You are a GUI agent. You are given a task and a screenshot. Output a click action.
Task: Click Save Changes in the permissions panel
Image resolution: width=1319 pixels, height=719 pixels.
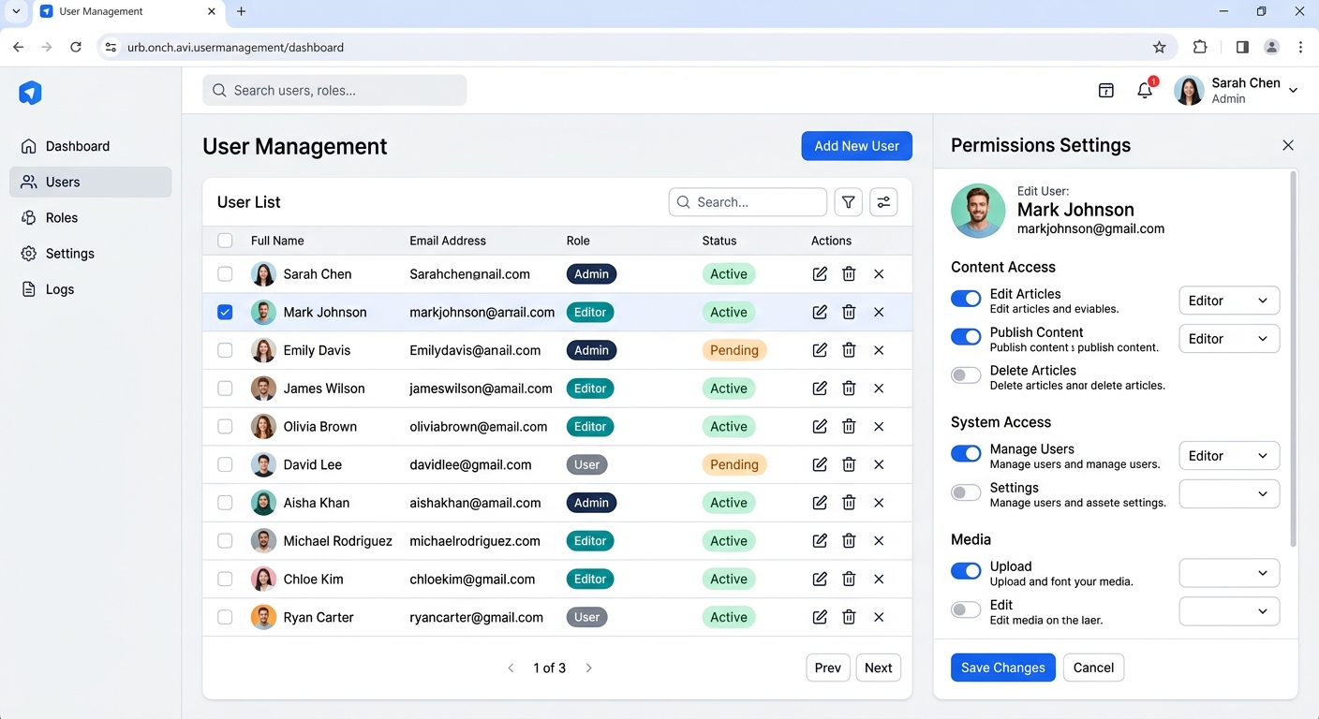coord(1002,668)
